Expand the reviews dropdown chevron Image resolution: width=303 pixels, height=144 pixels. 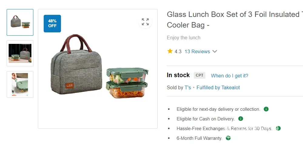tap(215, 51)
